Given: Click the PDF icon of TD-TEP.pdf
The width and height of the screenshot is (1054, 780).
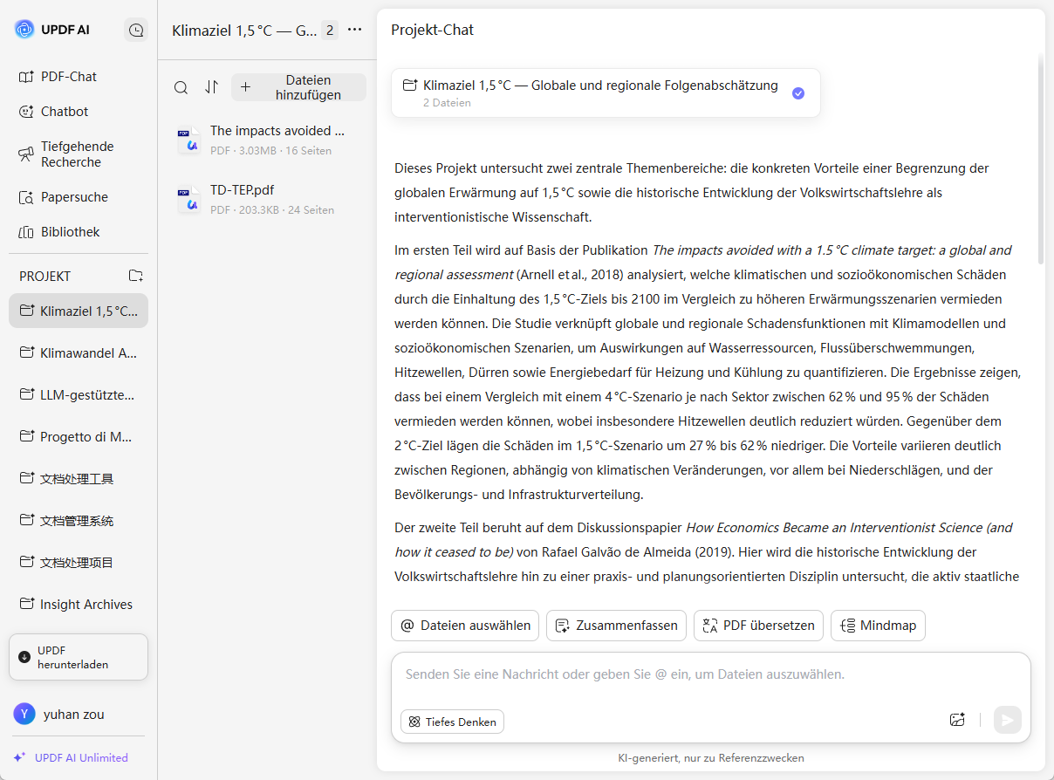Looking at the screenshot, I should point(188,200).
